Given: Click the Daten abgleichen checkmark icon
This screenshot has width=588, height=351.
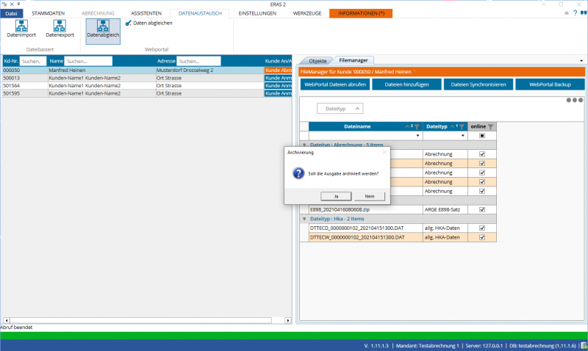Looking at the screenshot, I should pos(128,23).
